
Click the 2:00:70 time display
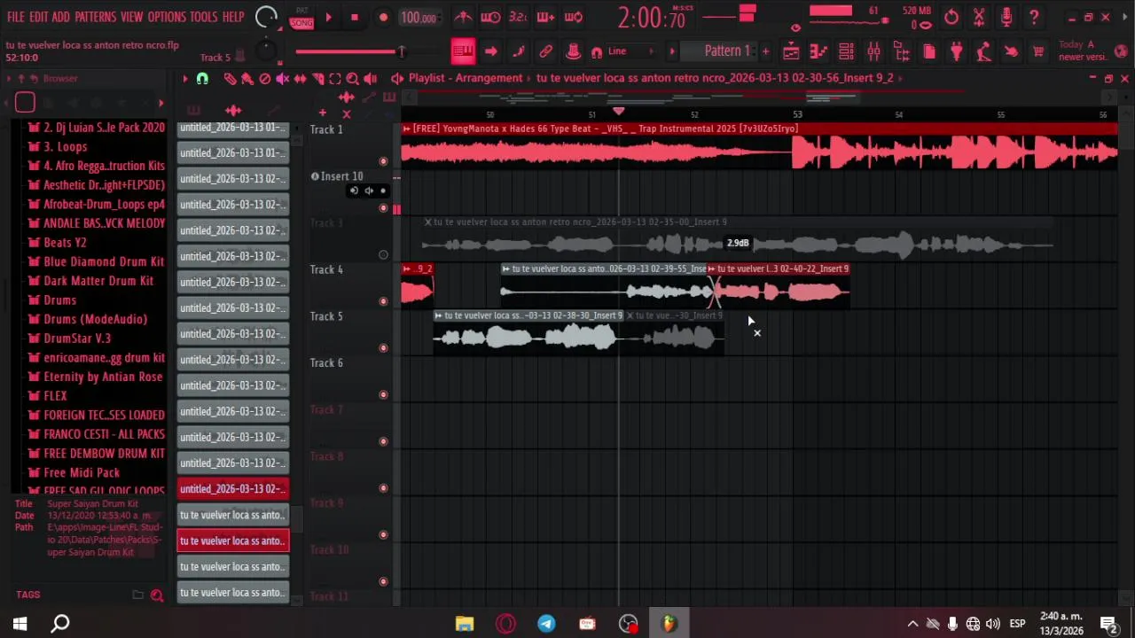point(652,17)
